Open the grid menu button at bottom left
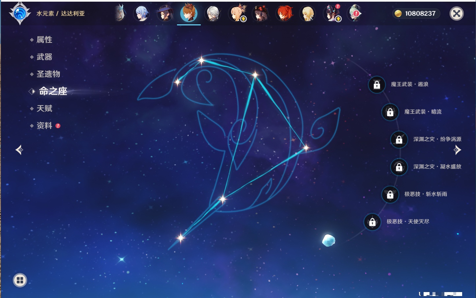This screenshot has height=298, width=476. tap(20, 280)
